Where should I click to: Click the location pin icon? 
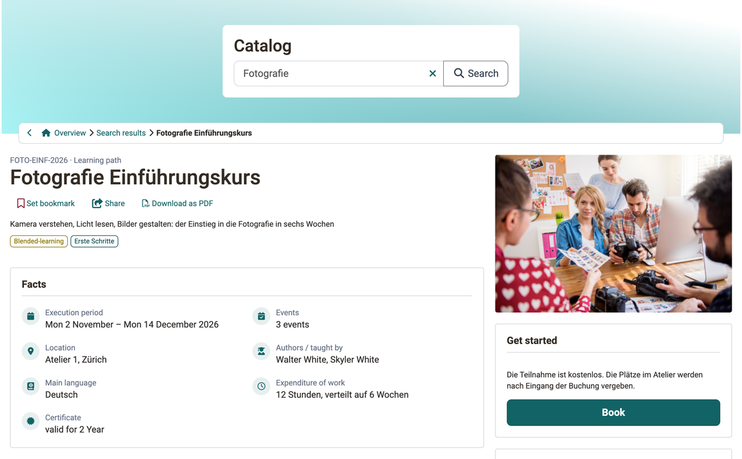coord(31,351)
